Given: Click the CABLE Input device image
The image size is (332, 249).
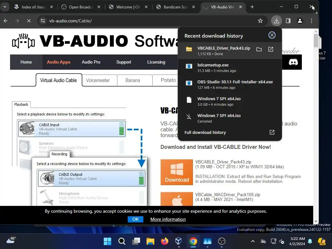Looking at the screenshot, I should point(27,128).
